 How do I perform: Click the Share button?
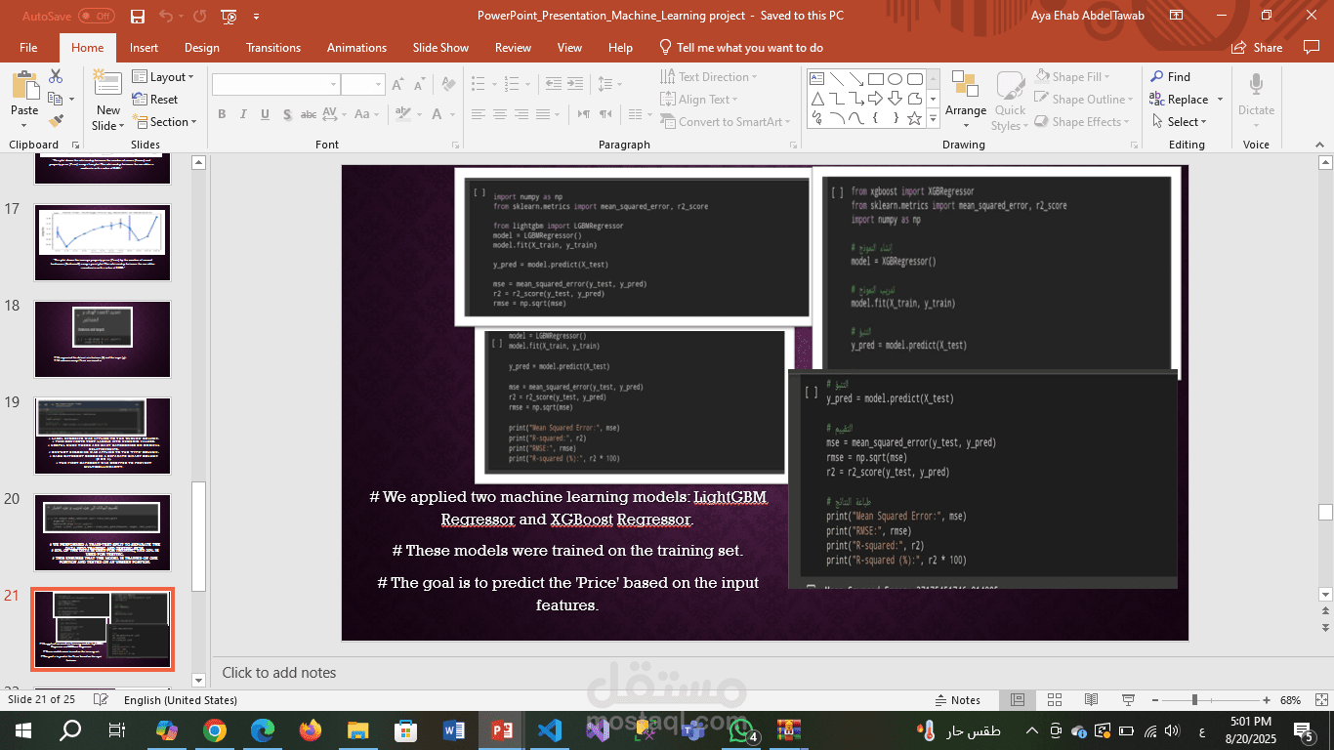(x=1257, y=47)
